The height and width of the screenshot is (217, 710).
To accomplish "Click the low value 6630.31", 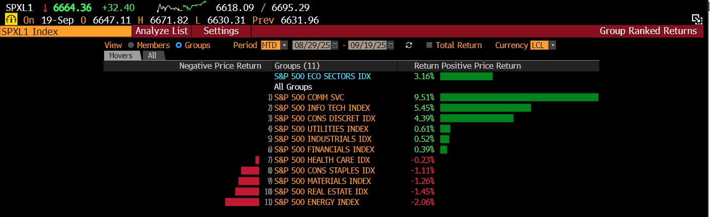I will point(226,20).
